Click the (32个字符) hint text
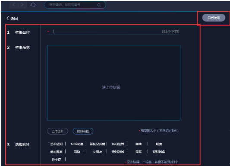The image size is (230, 166). point(170,32)
